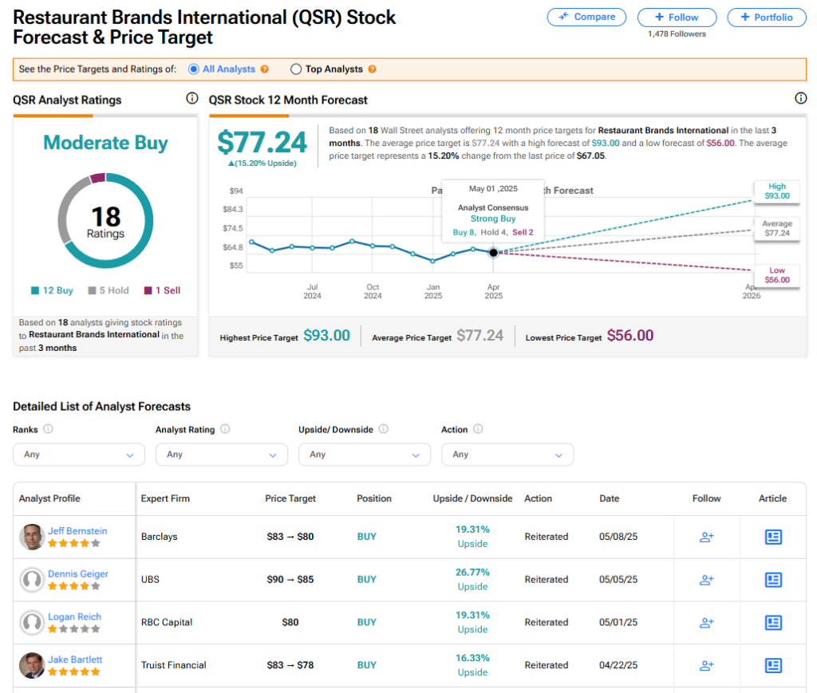Click Logan Reich's avatar placeholder

click(32, 622)
